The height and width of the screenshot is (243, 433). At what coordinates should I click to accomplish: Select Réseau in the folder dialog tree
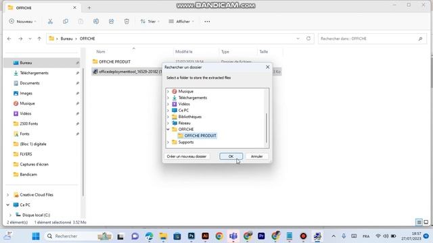[x=184, y=123]
